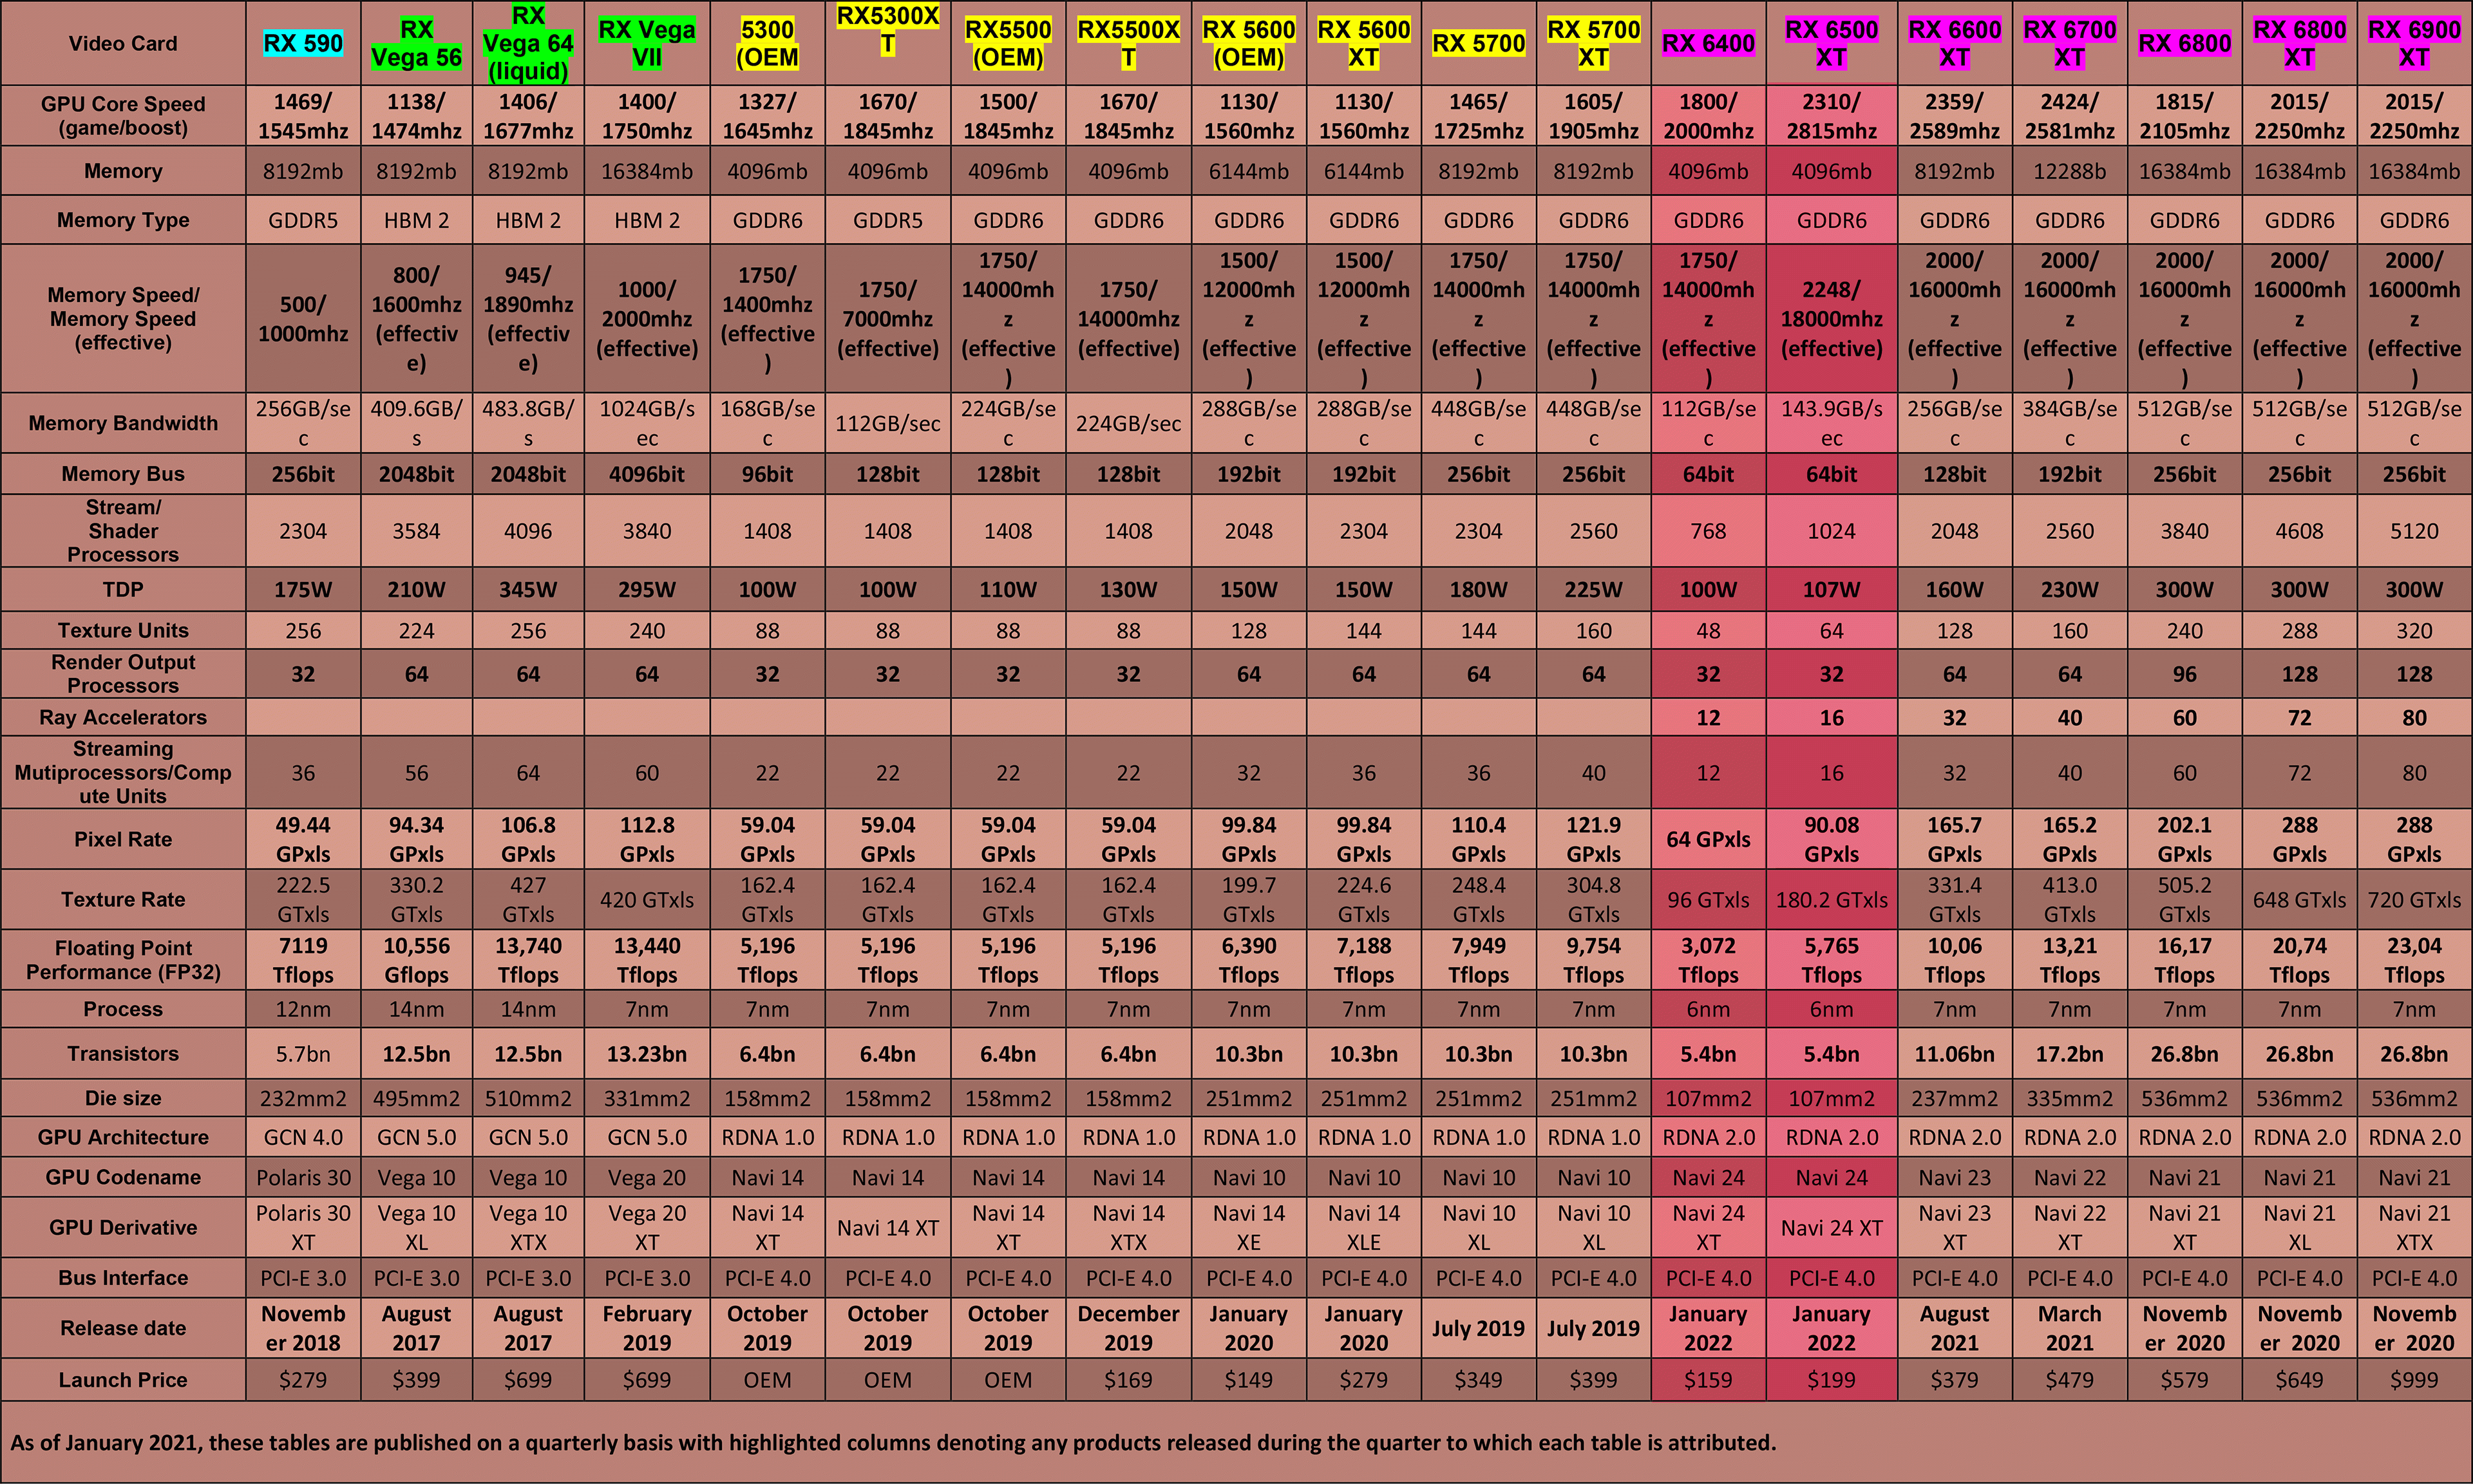Select the Texture Units row label

(123, 630)
